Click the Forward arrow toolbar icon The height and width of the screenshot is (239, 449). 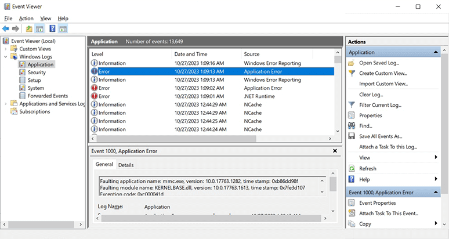pos(16,28)
